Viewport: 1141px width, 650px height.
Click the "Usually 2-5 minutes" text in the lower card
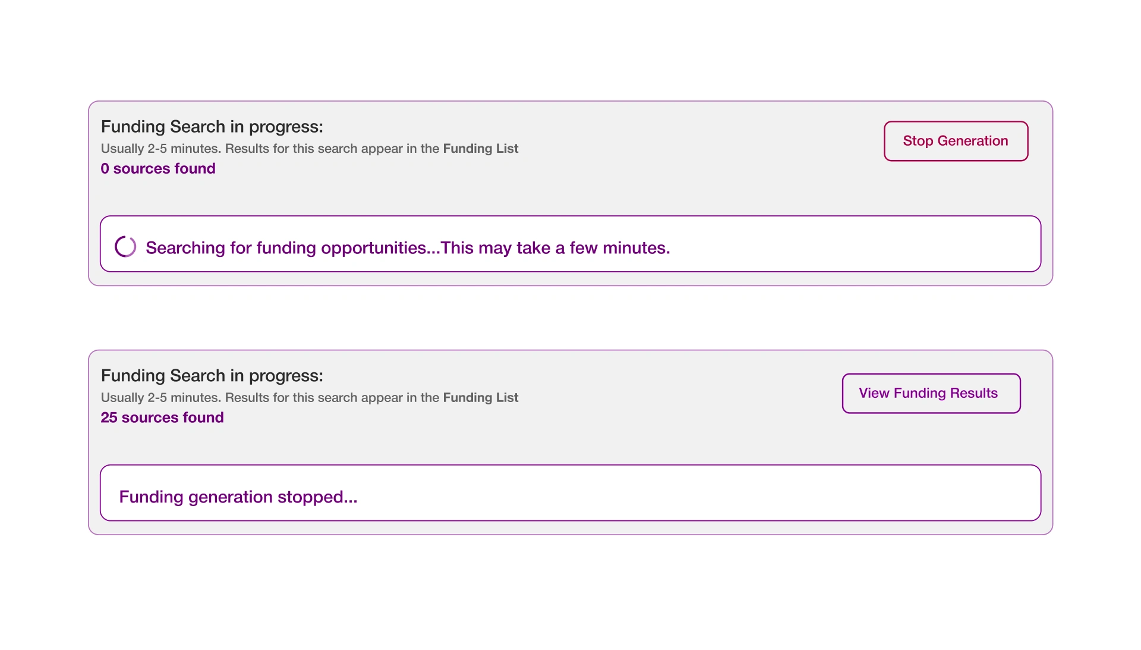(x=160, y=398)
